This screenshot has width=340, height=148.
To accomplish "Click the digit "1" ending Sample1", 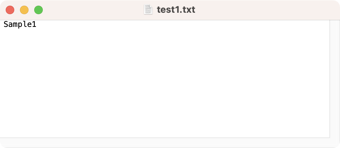I will pyautogui.click(x=34, y=25).
